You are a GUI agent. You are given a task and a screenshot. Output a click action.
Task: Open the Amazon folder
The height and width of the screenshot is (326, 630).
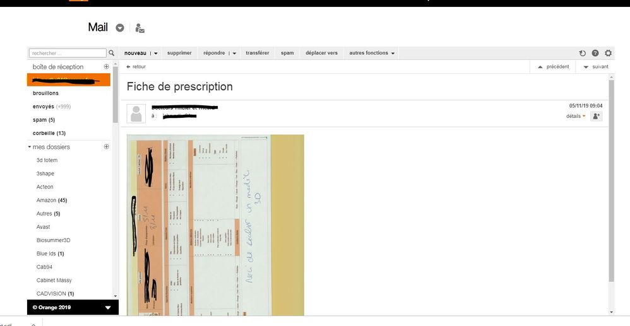pyautogui.click(x=47, y=200)
